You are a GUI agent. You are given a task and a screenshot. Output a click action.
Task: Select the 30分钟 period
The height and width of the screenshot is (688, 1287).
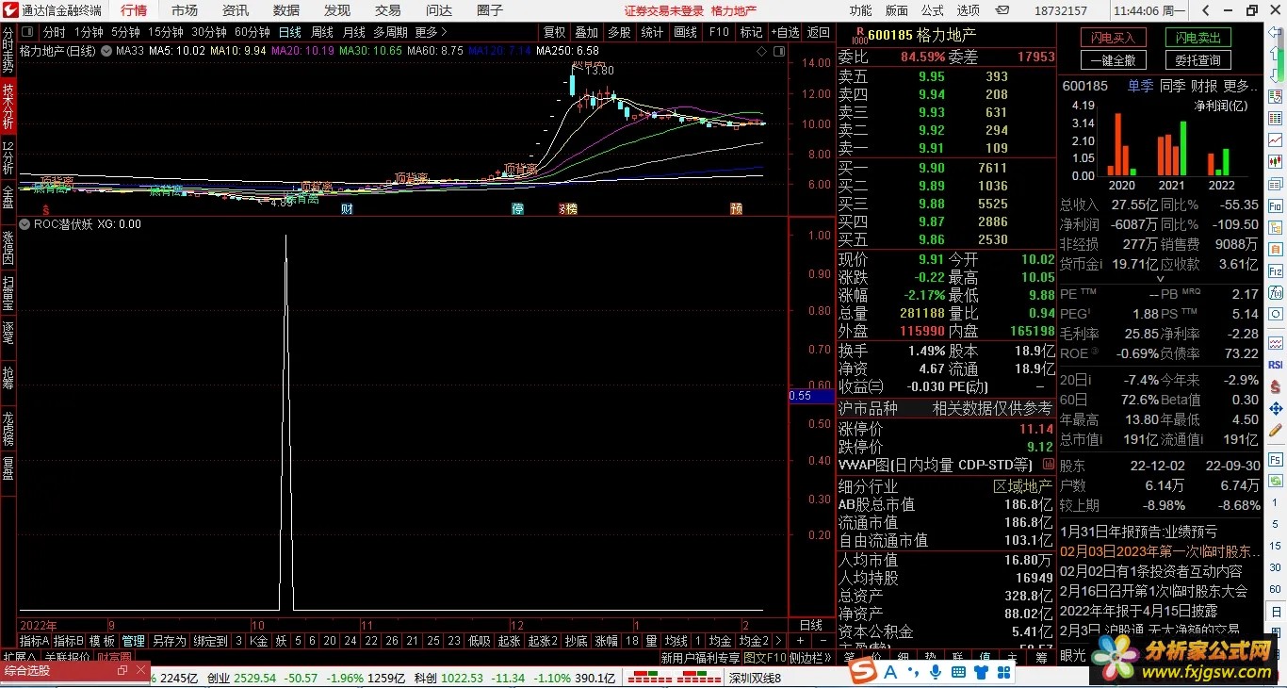coord(208,32)
